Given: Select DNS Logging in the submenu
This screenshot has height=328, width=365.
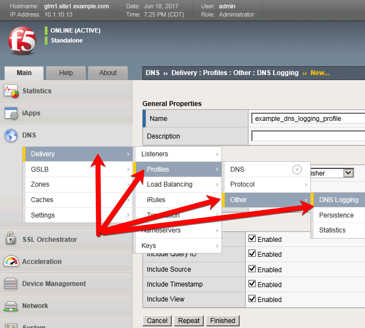Looking at the screenshot, I should coord(338,200).
